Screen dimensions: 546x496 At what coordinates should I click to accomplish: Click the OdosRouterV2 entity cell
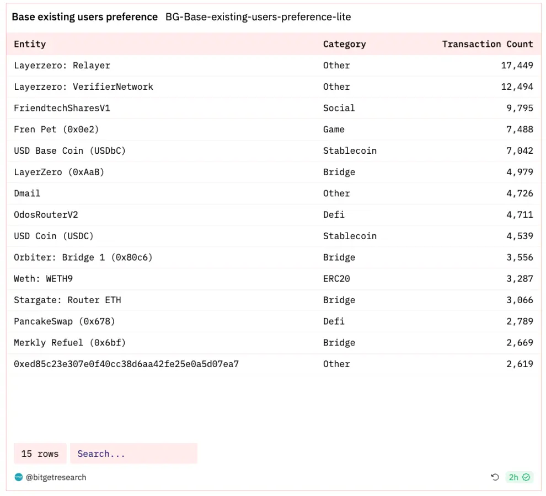tap(46, 214)
